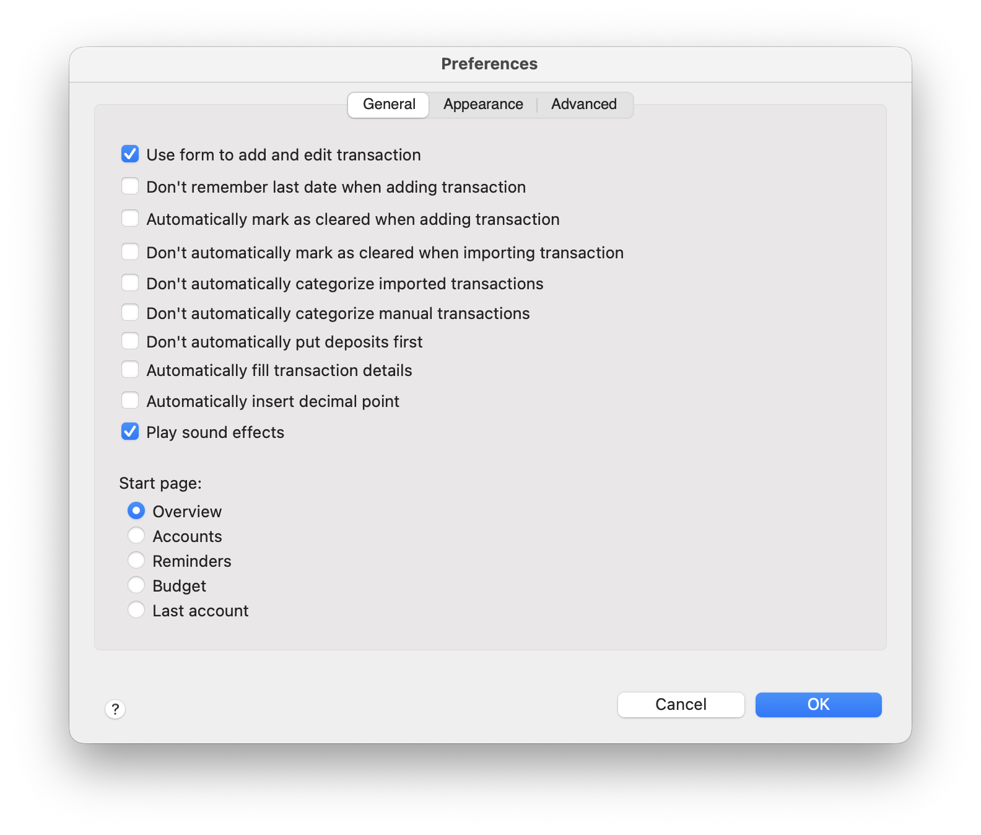The image size is (981, 835).
Task: Check 'Automatically insert decimal point'
Action: (130, 400)
